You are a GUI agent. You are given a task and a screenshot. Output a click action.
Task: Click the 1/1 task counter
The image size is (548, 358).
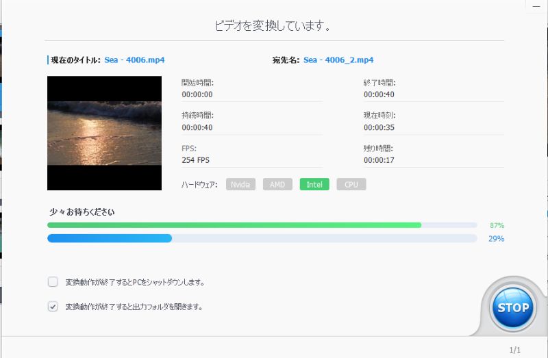point(515,350)
